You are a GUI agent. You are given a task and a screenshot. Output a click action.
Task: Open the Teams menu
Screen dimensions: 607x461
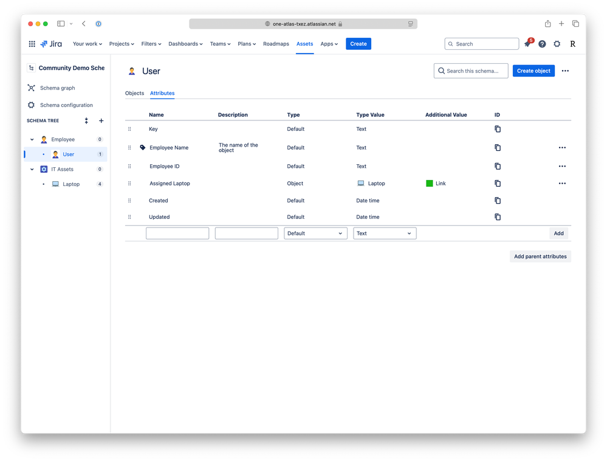[x=221, y=44]
